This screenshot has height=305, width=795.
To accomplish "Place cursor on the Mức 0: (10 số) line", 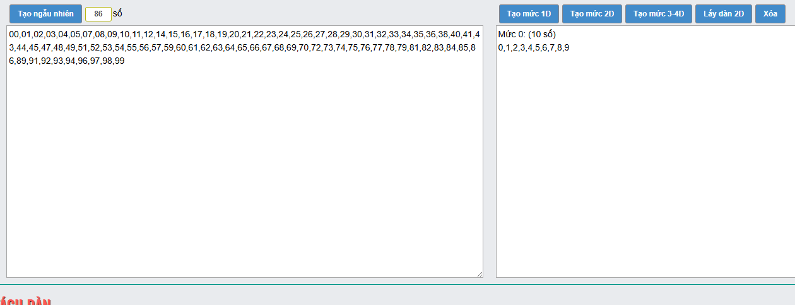I will 527,34.
